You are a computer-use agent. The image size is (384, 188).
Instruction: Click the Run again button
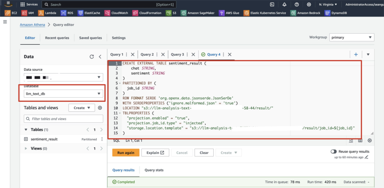[x=126, y=152]
